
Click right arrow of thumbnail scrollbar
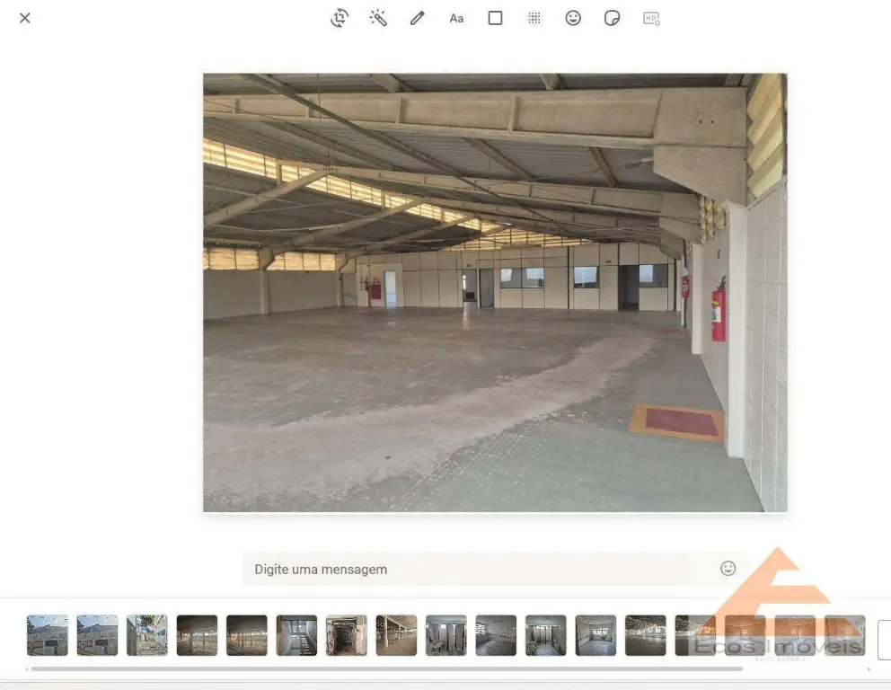(x=869, y=669)
